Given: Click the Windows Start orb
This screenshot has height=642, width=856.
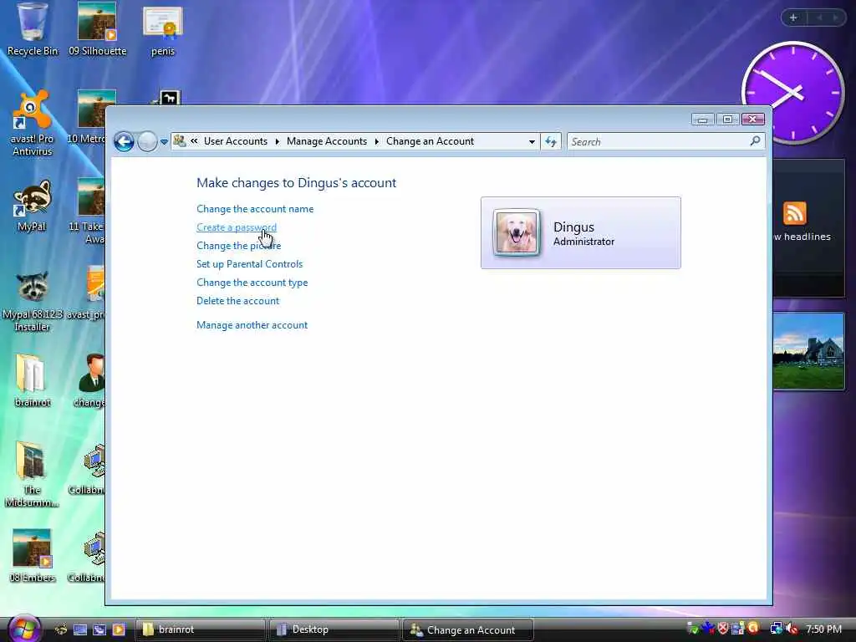Looking at the screenshot, I should [x=24, y=629].
